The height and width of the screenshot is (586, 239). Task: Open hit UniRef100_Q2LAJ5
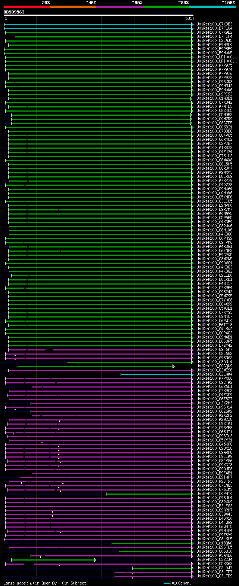[214, 40]
